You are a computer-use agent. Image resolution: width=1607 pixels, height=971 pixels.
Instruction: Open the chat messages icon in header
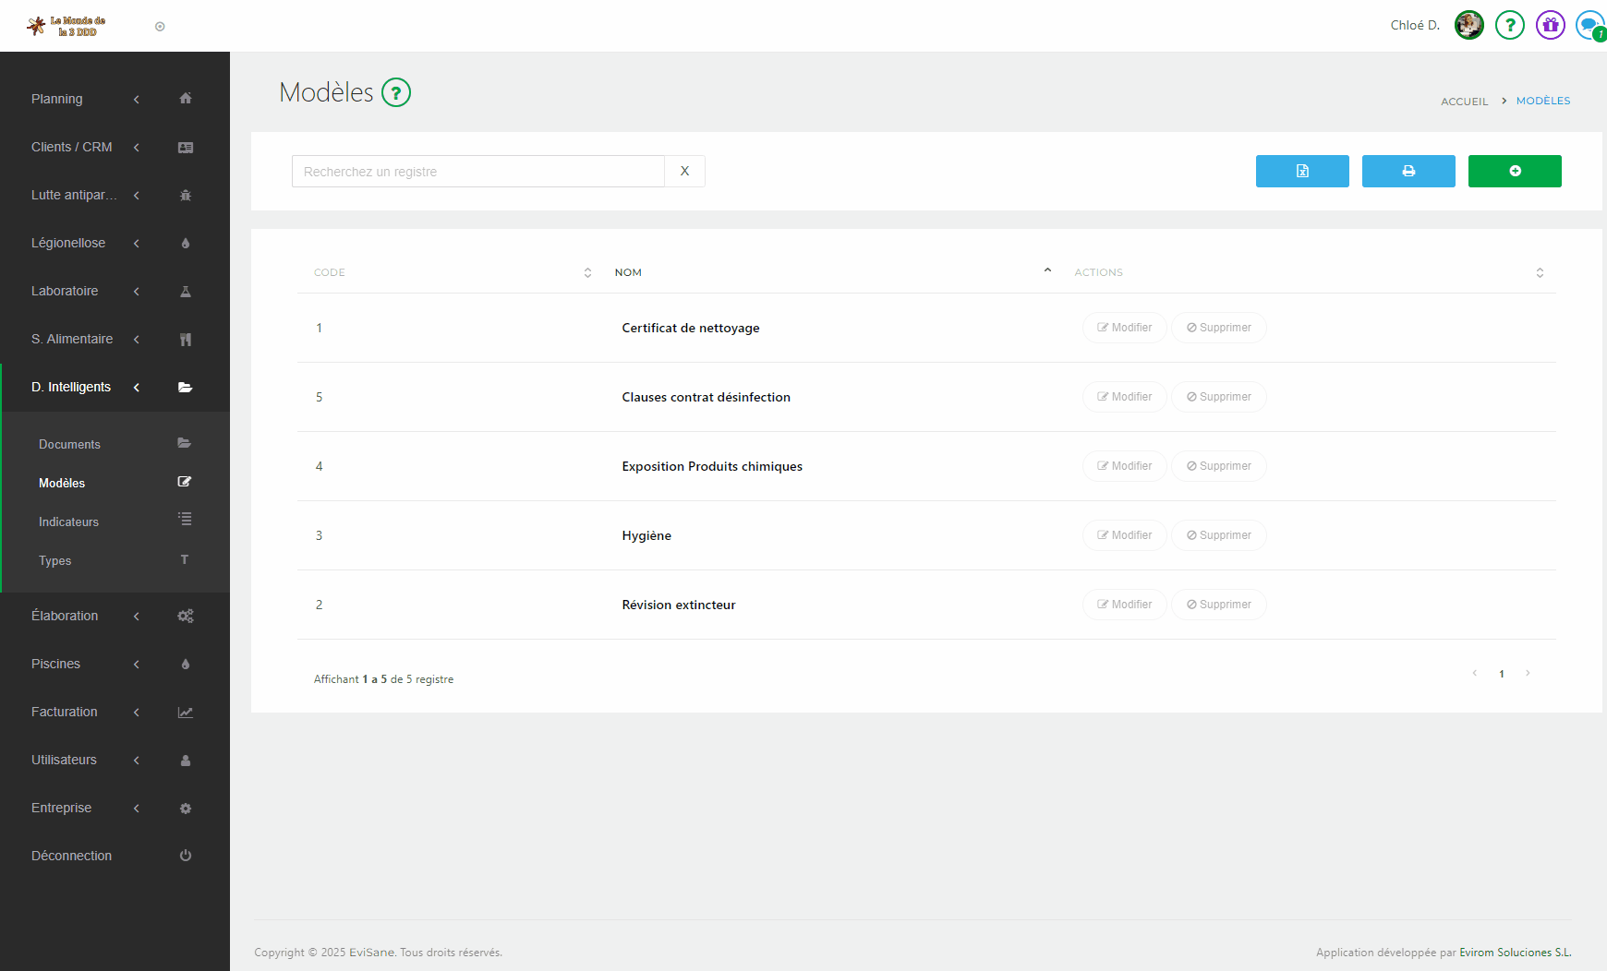click(x=1589, y=25)
